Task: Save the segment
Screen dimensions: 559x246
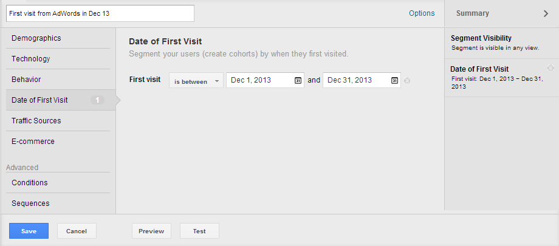Action: point(29,231)
